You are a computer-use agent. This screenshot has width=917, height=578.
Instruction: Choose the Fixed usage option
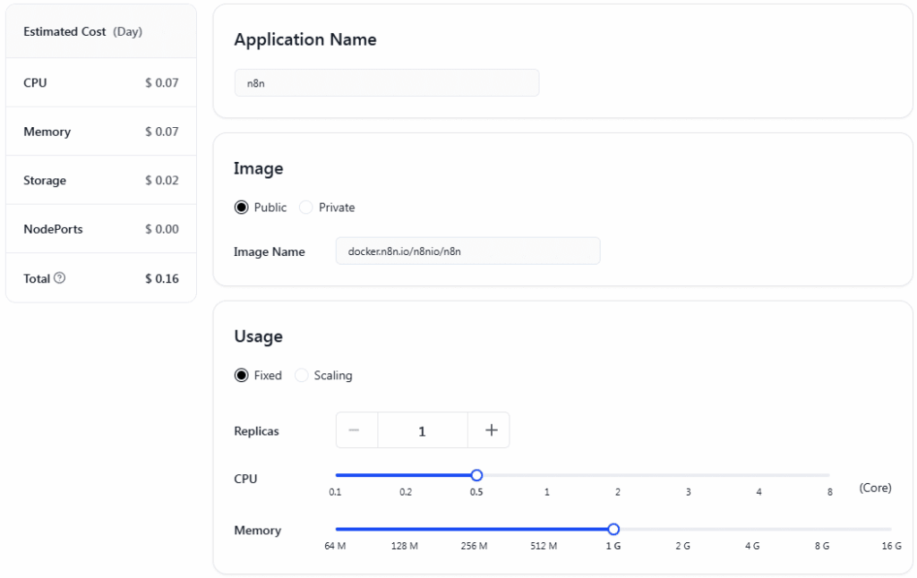tap(241, 375)
